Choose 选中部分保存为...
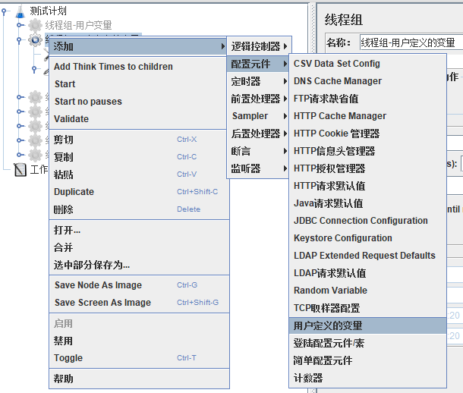The height and width of the screenshot is (393, 463). (139, 265)
